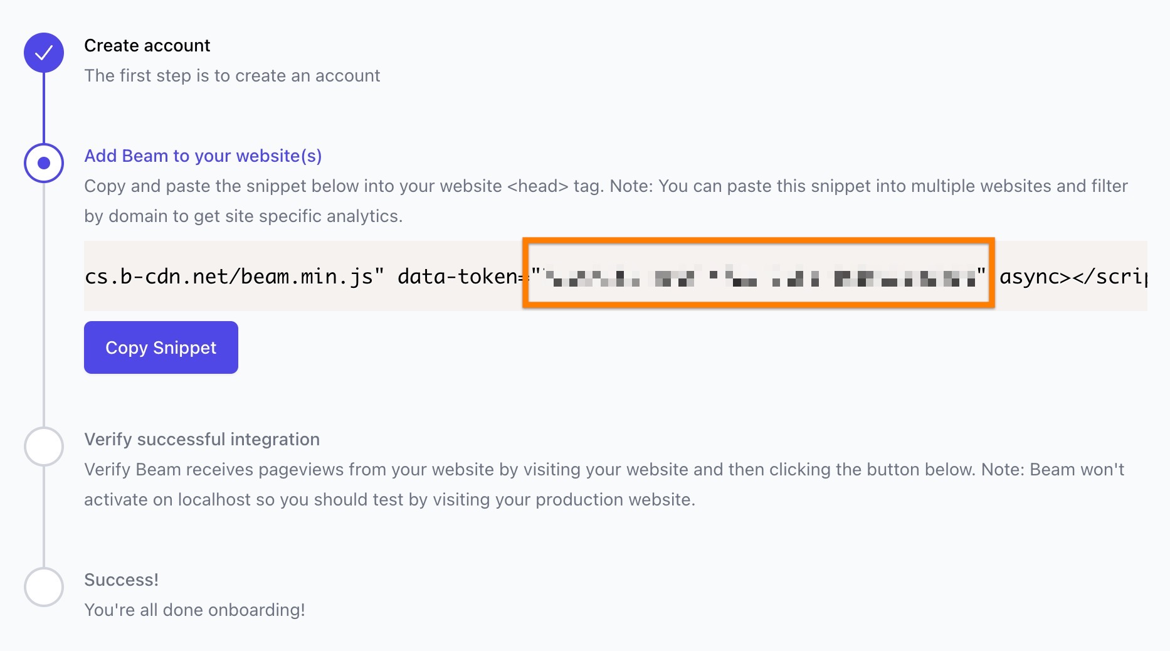Click the gray connector line below the Add Beam step
The height and width of the screenshot is (651, 1170).
point(44,301)
